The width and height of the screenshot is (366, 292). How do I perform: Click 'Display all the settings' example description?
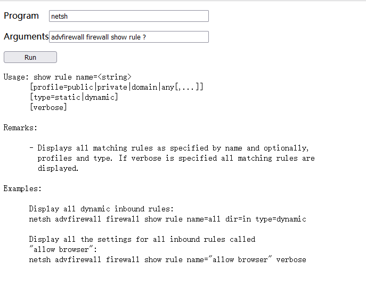coord(142,239)
